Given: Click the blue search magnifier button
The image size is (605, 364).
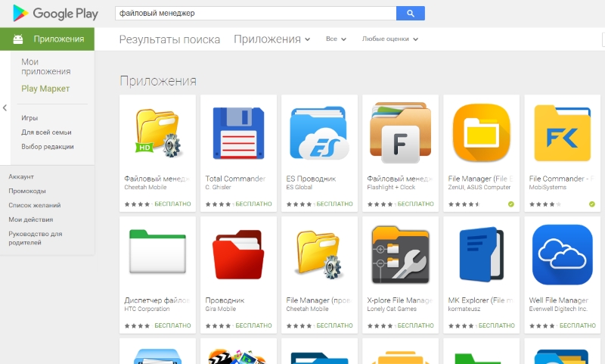Looking at the screenshot, I should (x=410, y=13).
